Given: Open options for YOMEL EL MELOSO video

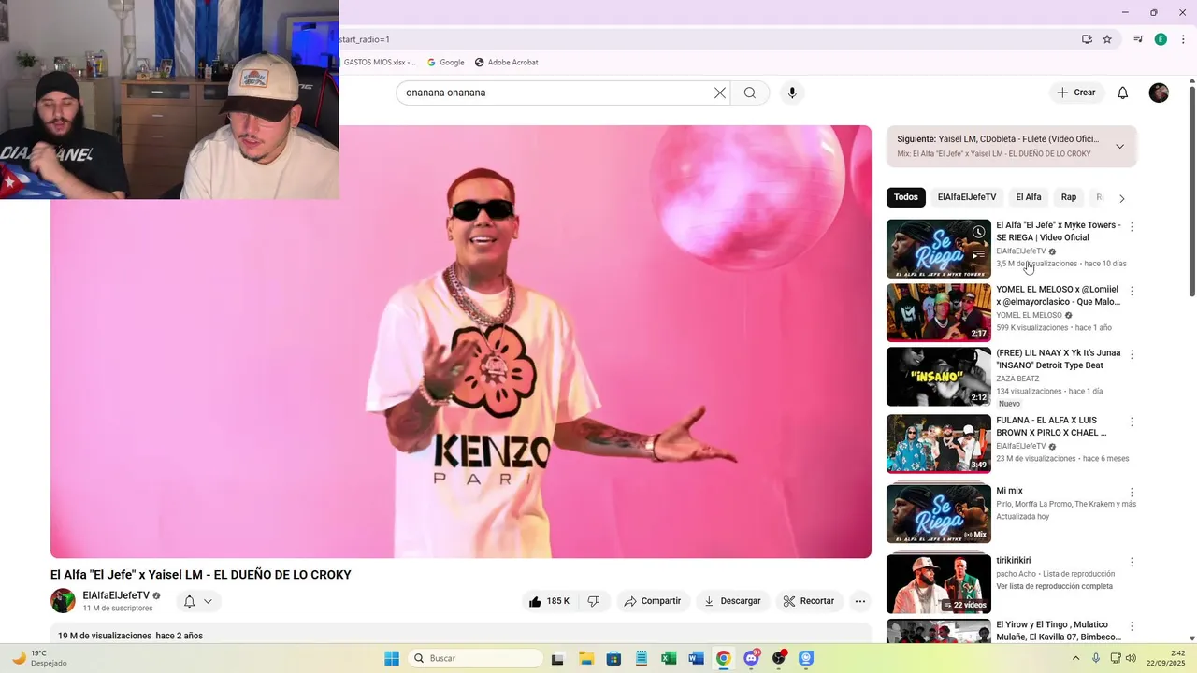Looking at the screenshot, I should pos(1132,291).
